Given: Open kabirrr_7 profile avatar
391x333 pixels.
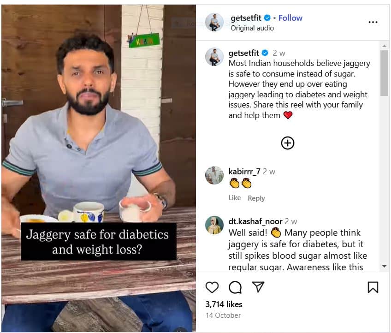Looking at the screenshot, I should click(x=214, y=175).
